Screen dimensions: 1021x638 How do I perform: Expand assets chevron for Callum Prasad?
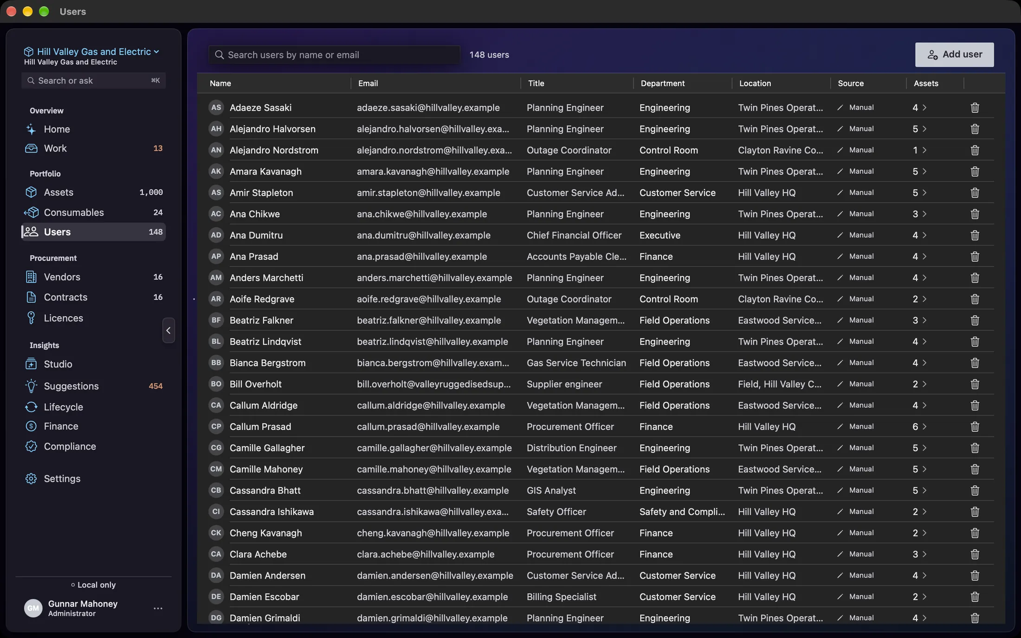tap(924, 427)
